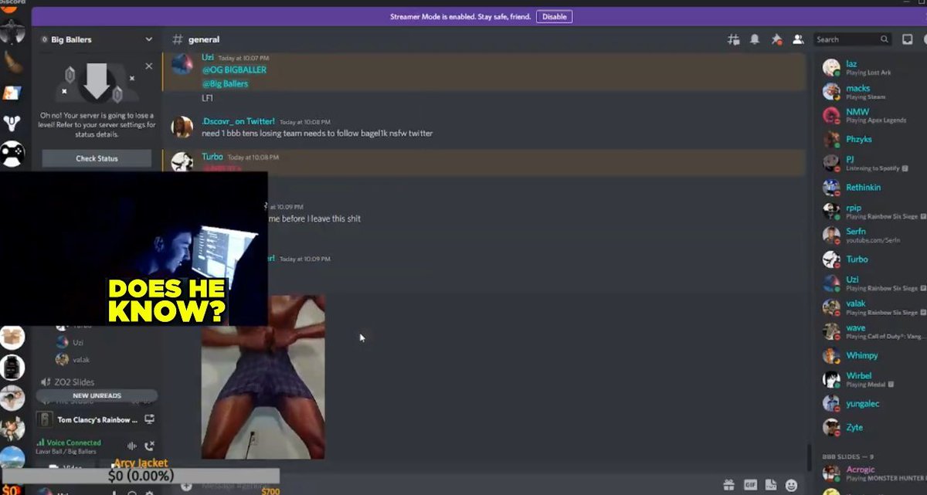Open the sky landscape server icon
Image resolution: width=927 pixels, height=495 pixels.
coord(12,457)
